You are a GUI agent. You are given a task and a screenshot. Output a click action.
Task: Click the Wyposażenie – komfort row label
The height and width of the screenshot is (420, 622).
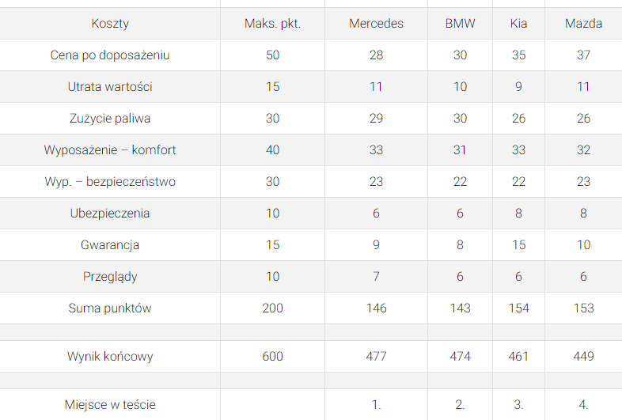pos(110,150)
